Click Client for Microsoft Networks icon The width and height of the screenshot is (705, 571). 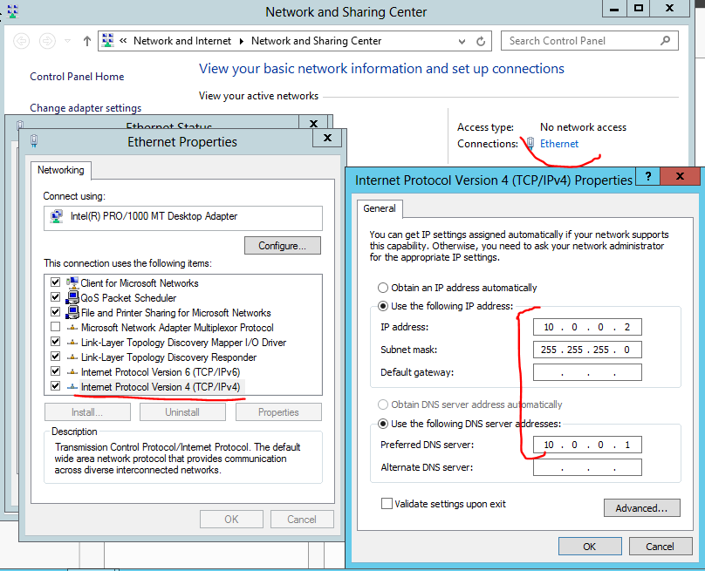[x=72, y=282]
